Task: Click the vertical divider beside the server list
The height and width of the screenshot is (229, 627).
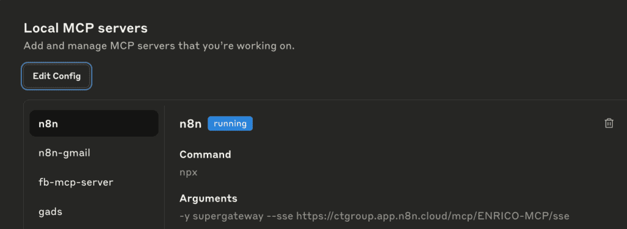Action: [164, 167]
